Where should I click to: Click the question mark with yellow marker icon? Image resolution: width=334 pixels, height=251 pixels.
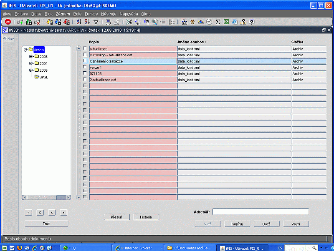click(243, 22)
